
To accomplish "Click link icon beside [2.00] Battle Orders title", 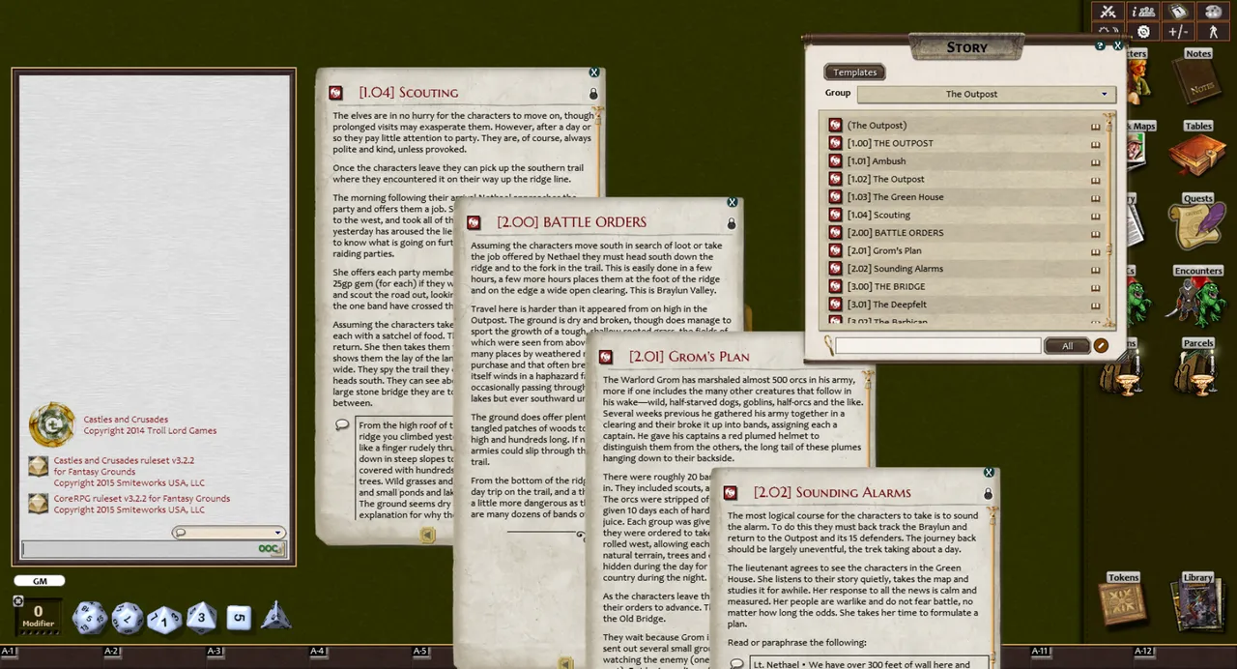I will [473, 222].
